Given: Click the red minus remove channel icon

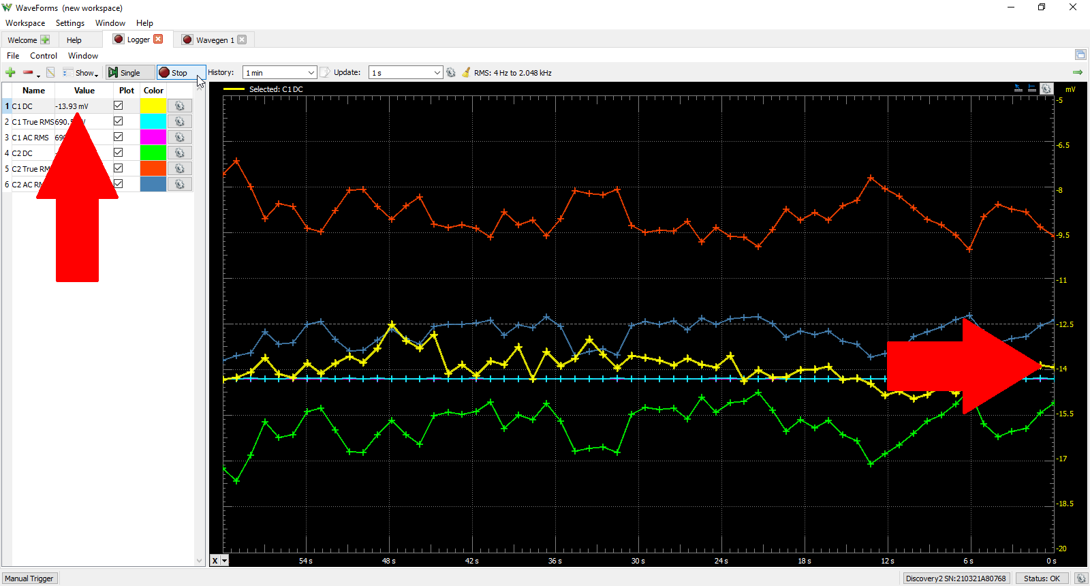Looking at the screenshot, I should (28, 72).
